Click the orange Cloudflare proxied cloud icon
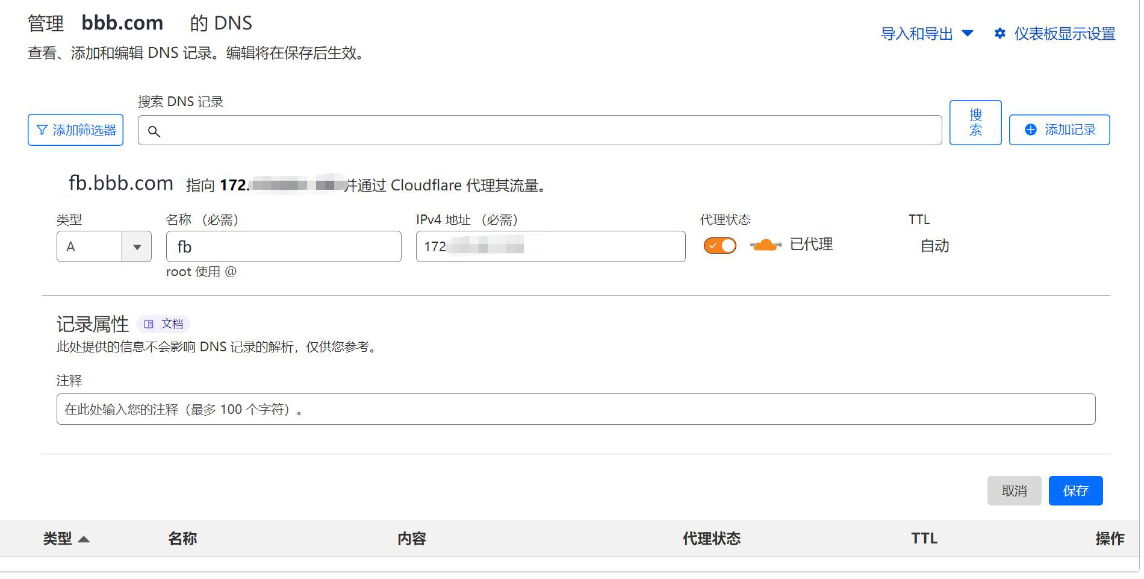The image size is (1144, 579). (765, 245)
